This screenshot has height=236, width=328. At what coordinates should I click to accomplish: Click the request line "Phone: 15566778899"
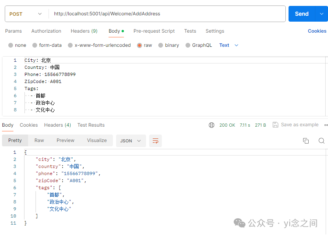[50, 74]
